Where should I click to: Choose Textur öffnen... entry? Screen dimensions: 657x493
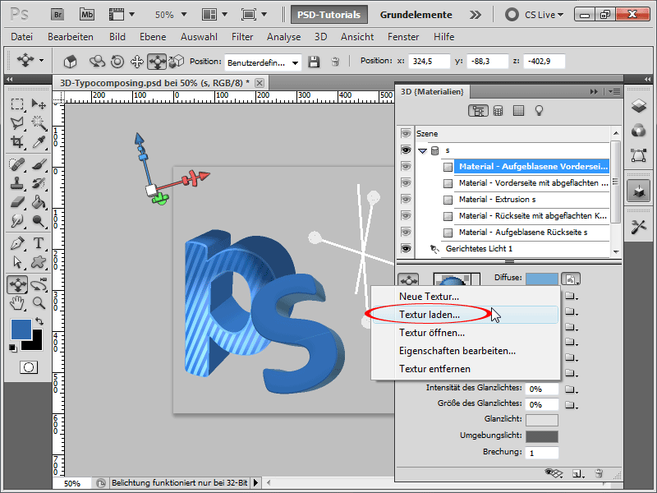click(465, 333)
